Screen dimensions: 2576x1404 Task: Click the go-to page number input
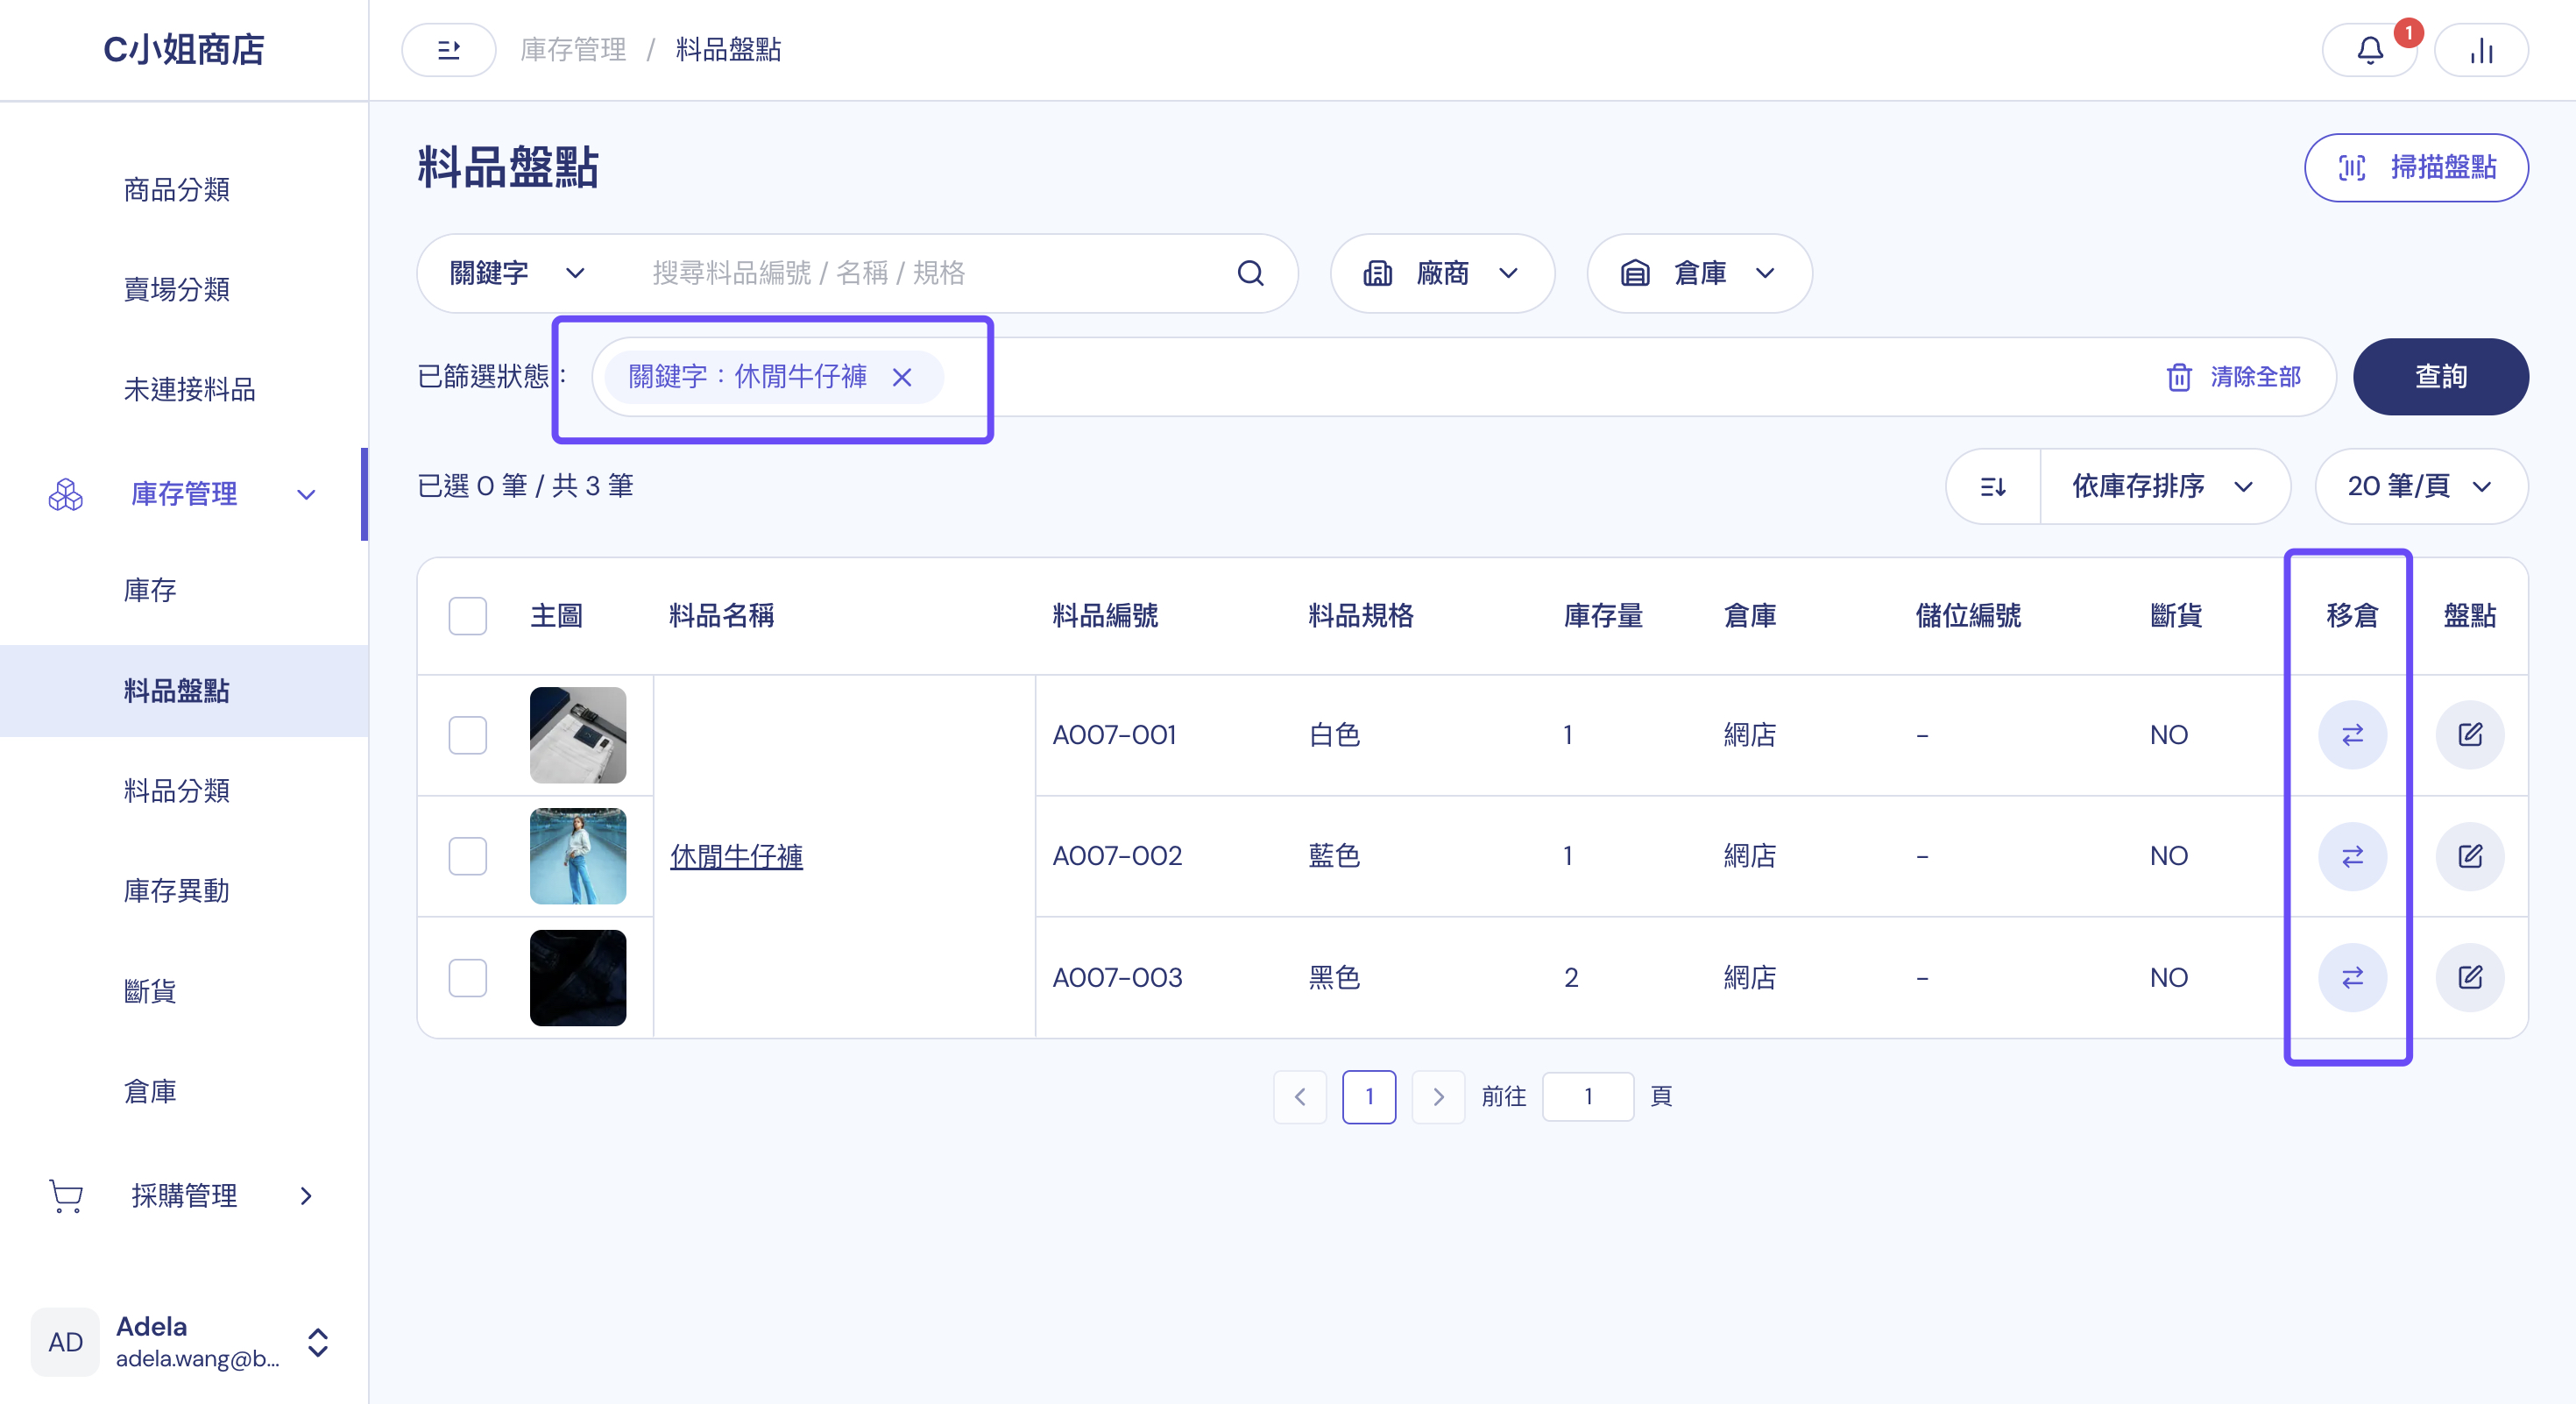pyautogui.click(x=1588, y=1097)
